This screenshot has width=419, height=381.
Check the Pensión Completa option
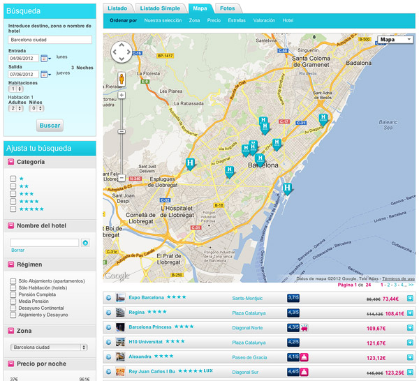(13, 294)
